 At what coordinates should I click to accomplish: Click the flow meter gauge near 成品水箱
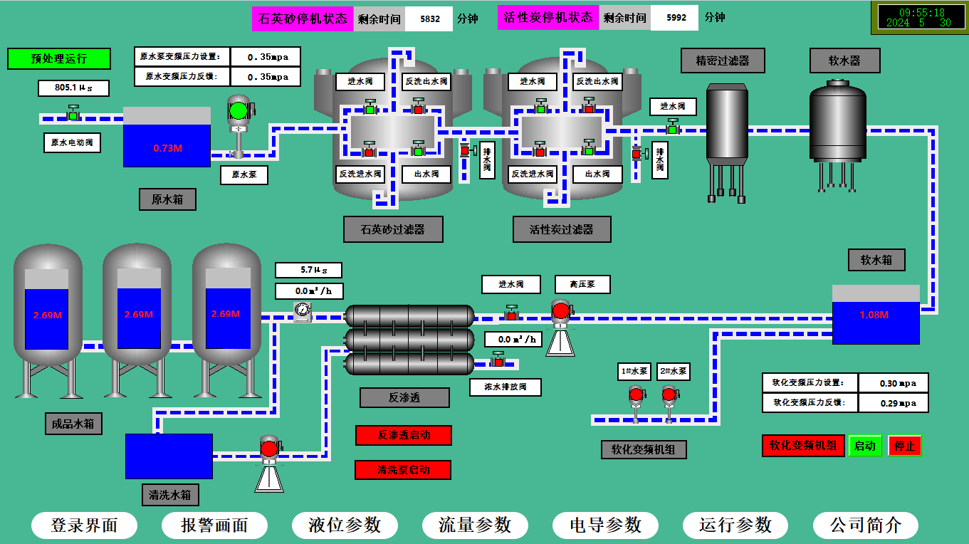point(303,312)
